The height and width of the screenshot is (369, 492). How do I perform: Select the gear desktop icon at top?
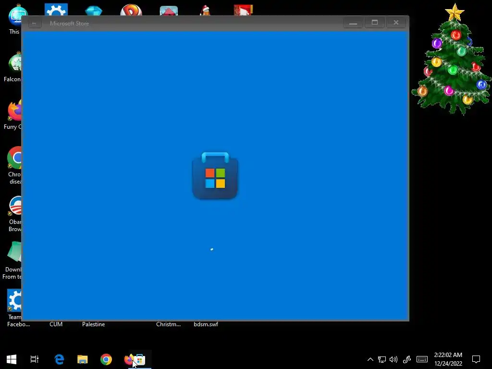(x=56, y=10)
